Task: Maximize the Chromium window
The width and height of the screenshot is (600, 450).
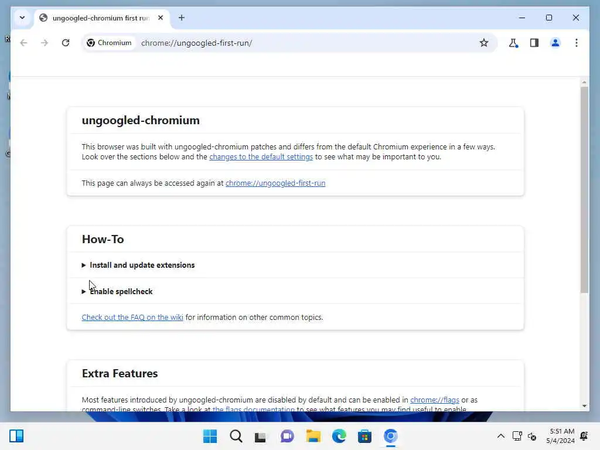Action: [548, 18]
